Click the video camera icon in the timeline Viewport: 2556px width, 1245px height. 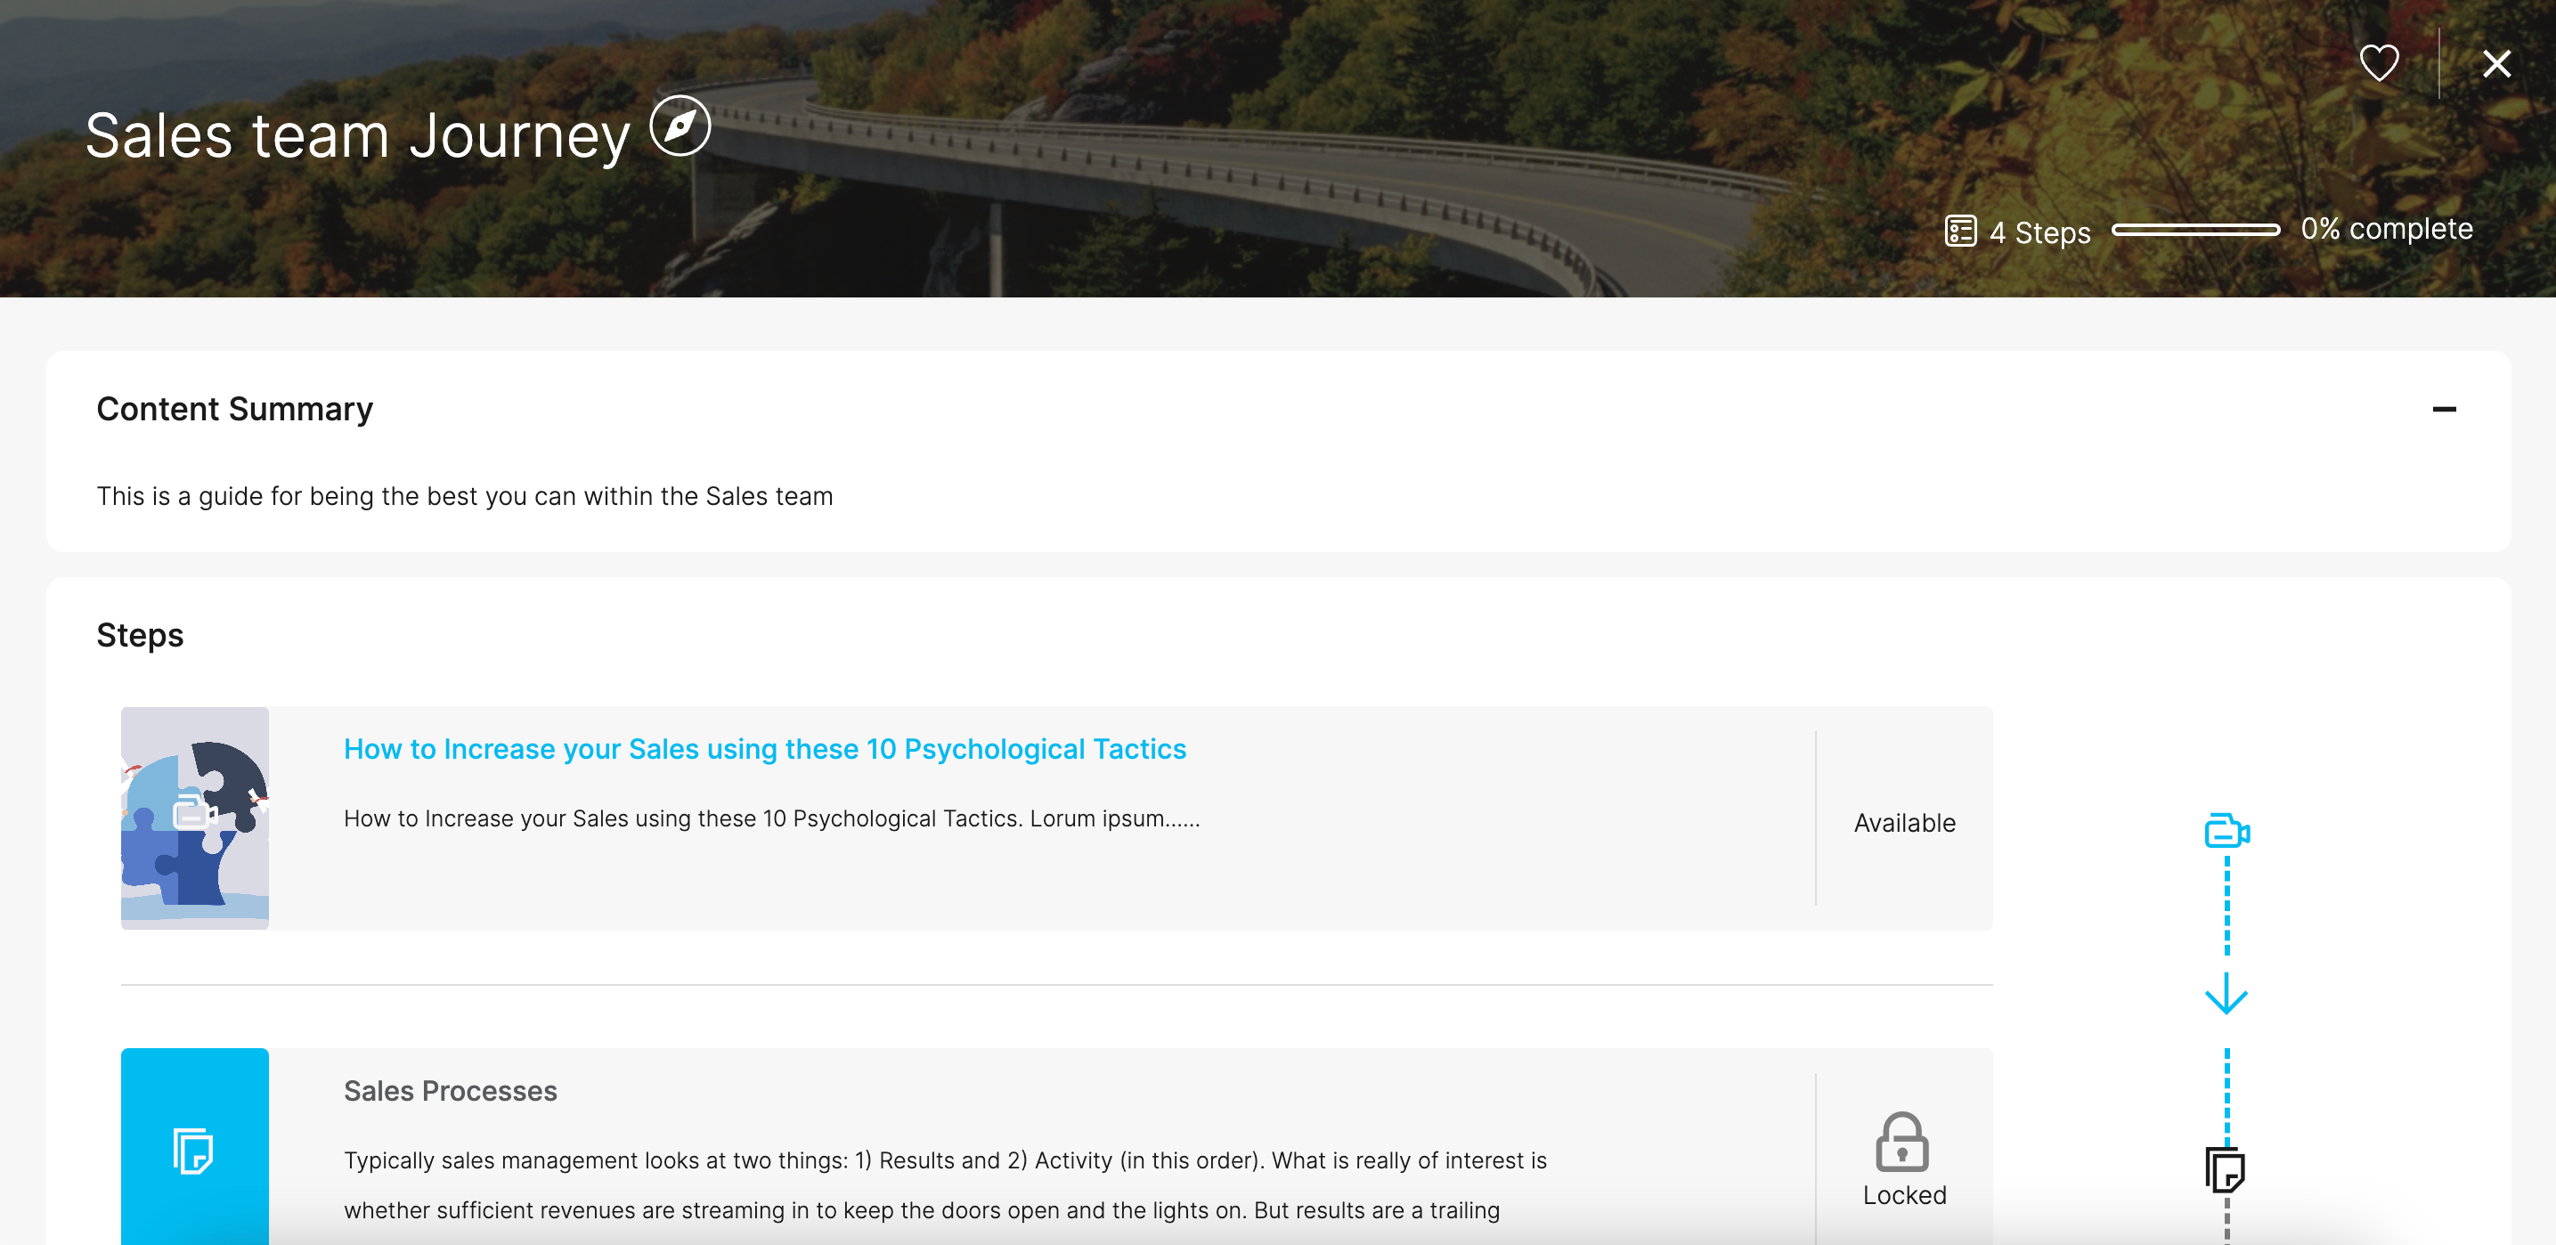(2226, 830)
